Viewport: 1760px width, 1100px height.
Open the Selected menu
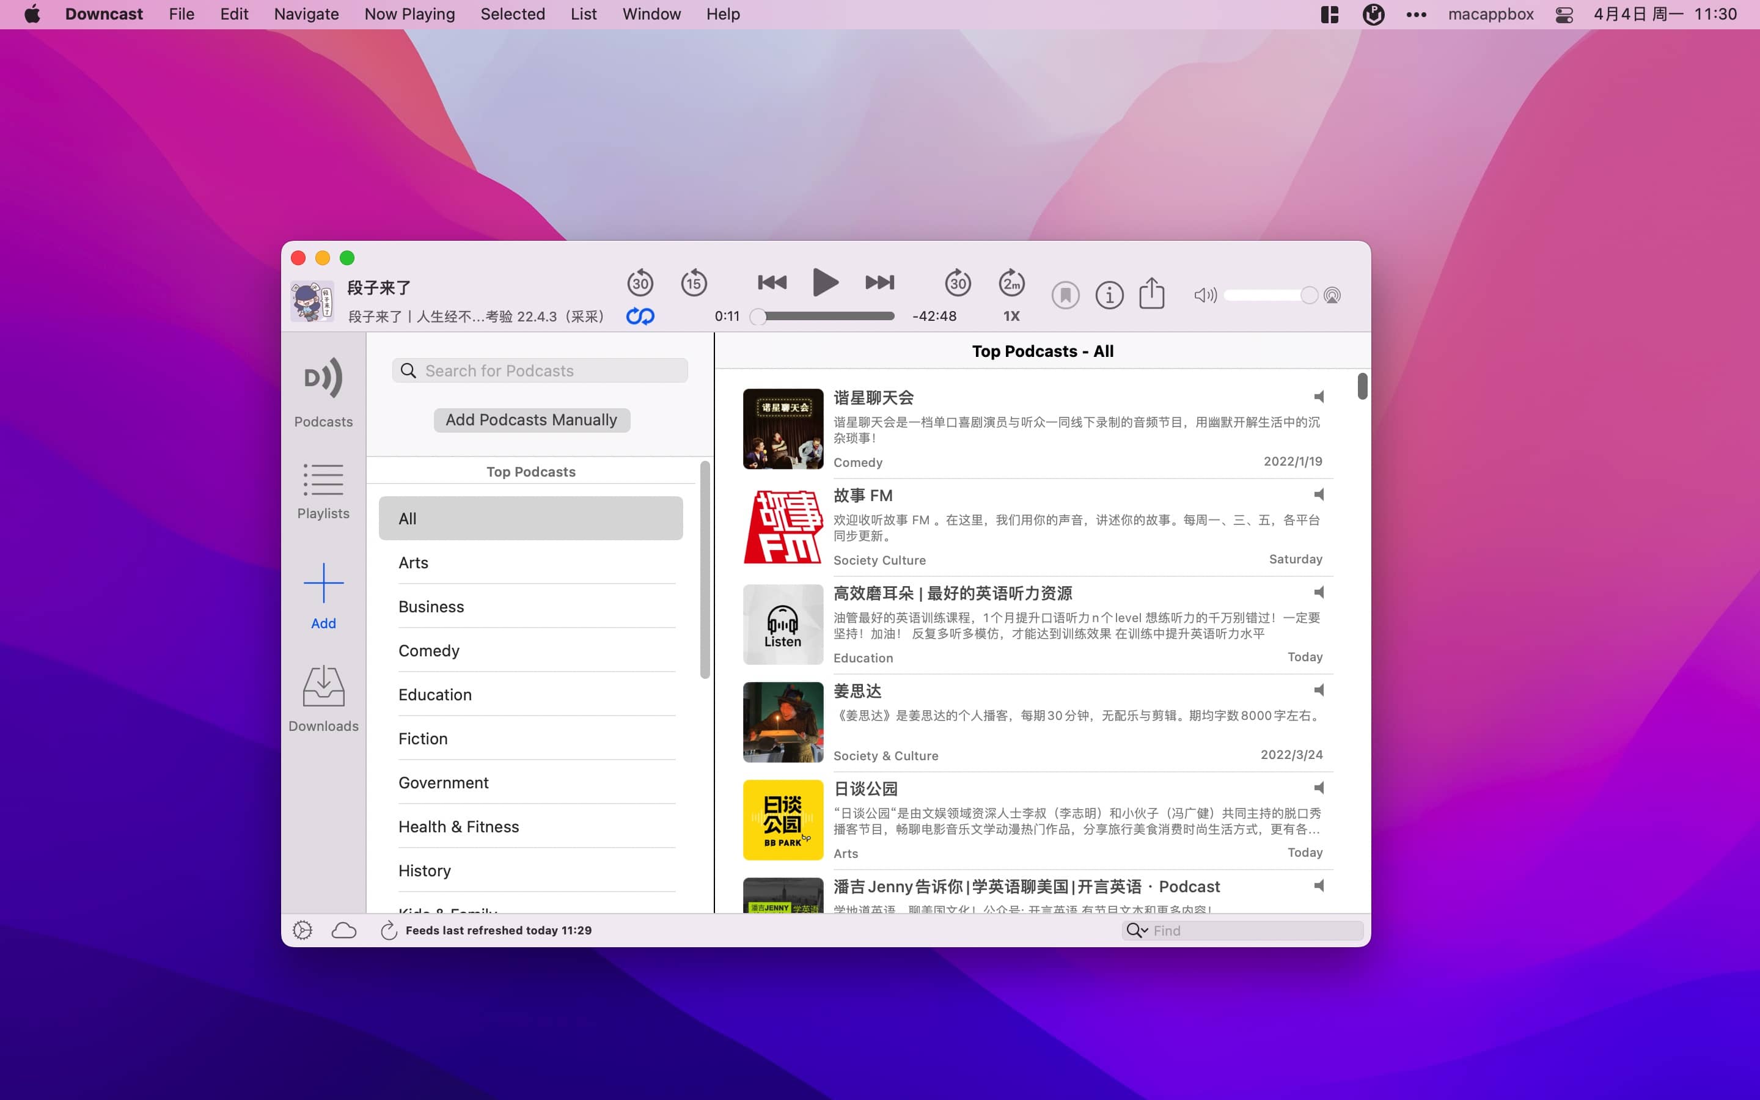click(x=512, y=14)
